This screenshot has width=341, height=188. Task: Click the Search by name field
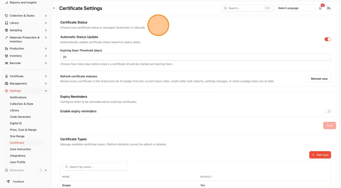click(x=95, y=167)
